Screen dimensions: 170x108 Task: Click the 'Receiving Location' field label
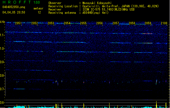tap(63, 6)
